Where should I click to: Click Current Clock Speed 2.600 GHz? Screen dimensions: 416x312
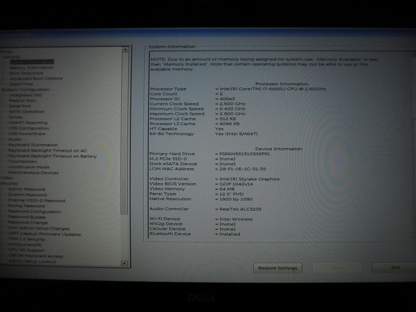[232, 104]
